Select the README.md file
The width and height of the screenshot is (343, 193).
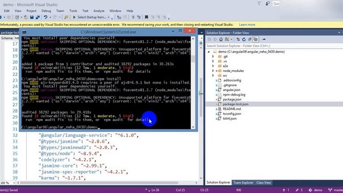[232, 109]
